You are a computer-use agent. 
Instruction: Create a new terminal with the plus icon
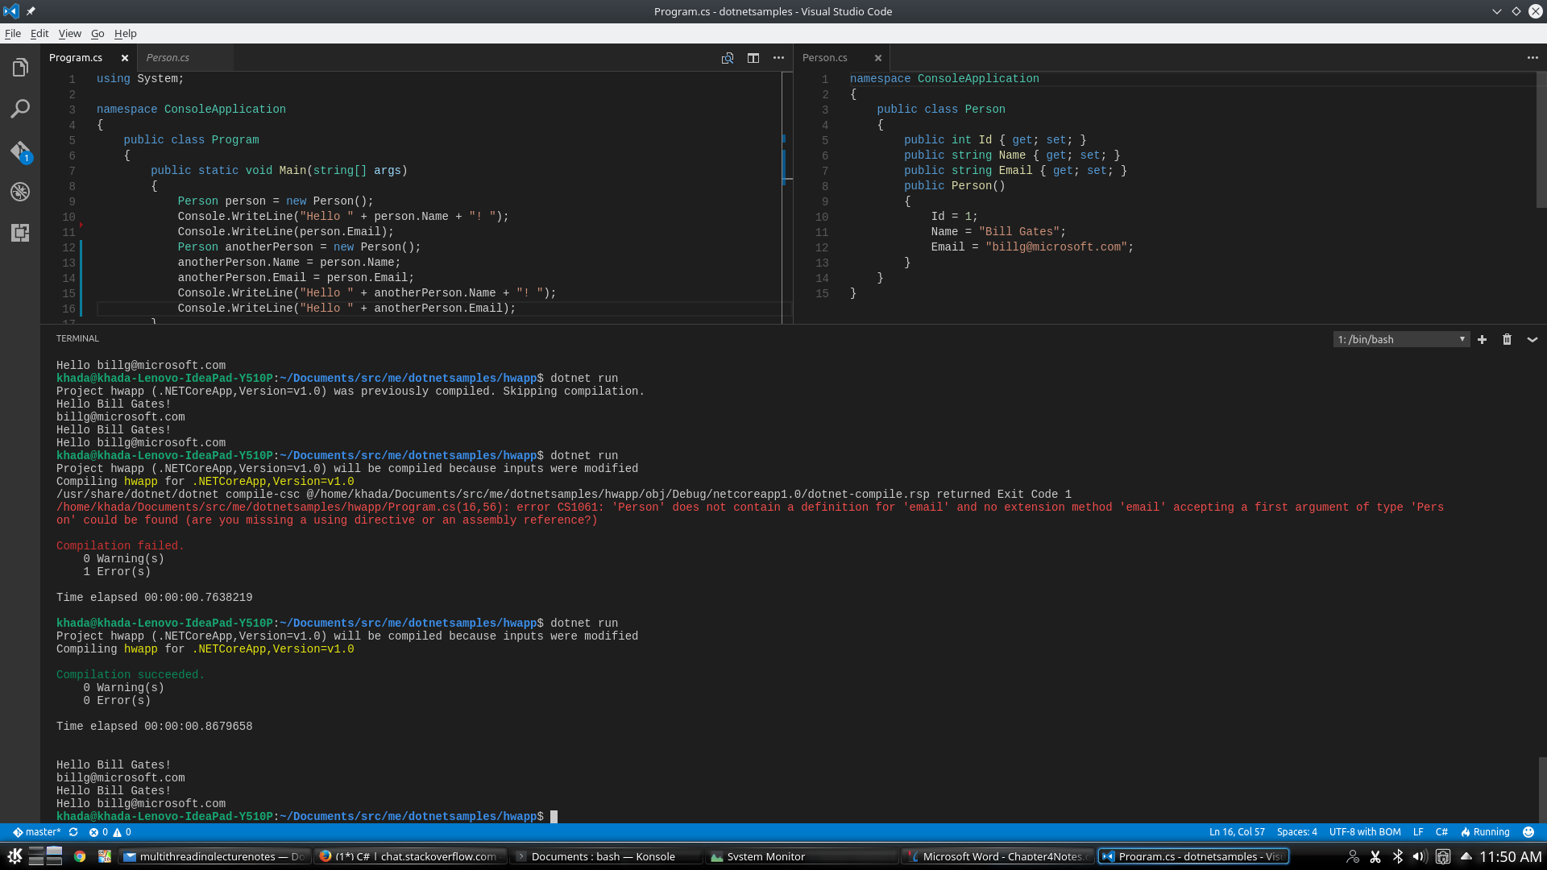coord(1482,339)
